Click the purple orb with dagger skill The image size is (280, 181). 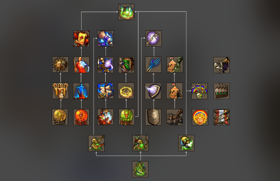154,38
